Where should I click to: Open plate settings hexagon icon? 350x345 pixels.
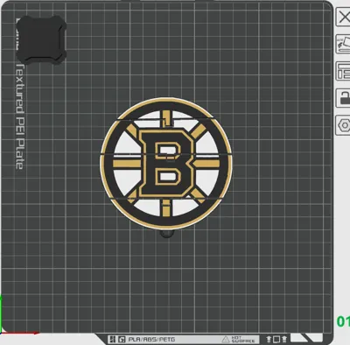click(x=343, y=125)
